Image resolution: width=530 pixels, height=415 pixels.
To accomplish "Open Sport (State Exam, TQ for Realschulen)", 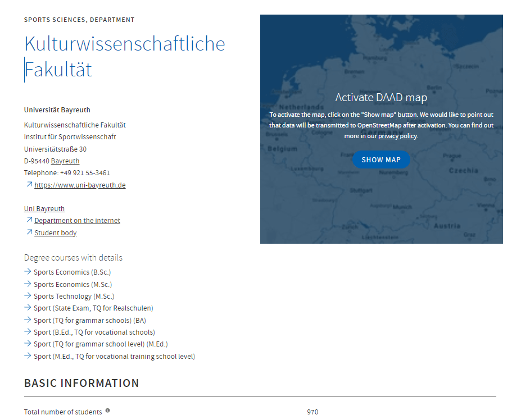I will coord(93,308).
